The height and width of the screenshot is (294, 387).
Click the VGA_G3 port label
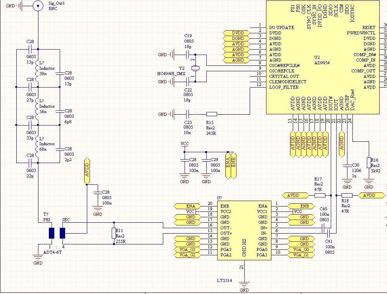(x=188, y=249)
